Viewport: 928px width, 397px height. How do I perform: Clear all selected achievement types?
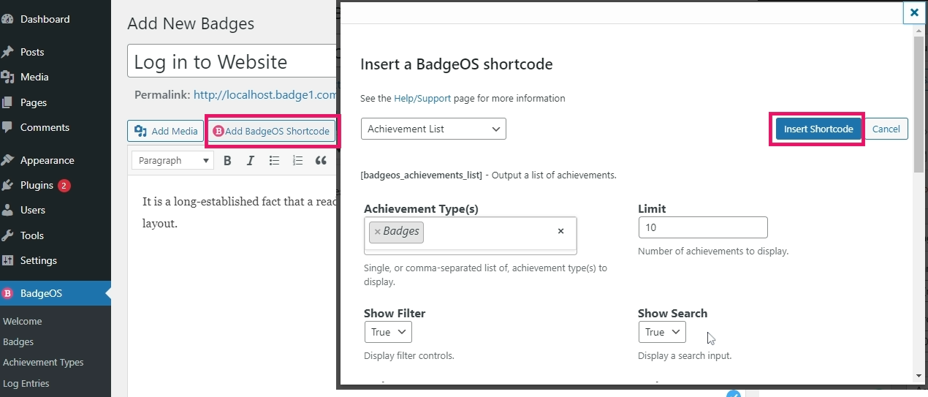pos(560,231)
